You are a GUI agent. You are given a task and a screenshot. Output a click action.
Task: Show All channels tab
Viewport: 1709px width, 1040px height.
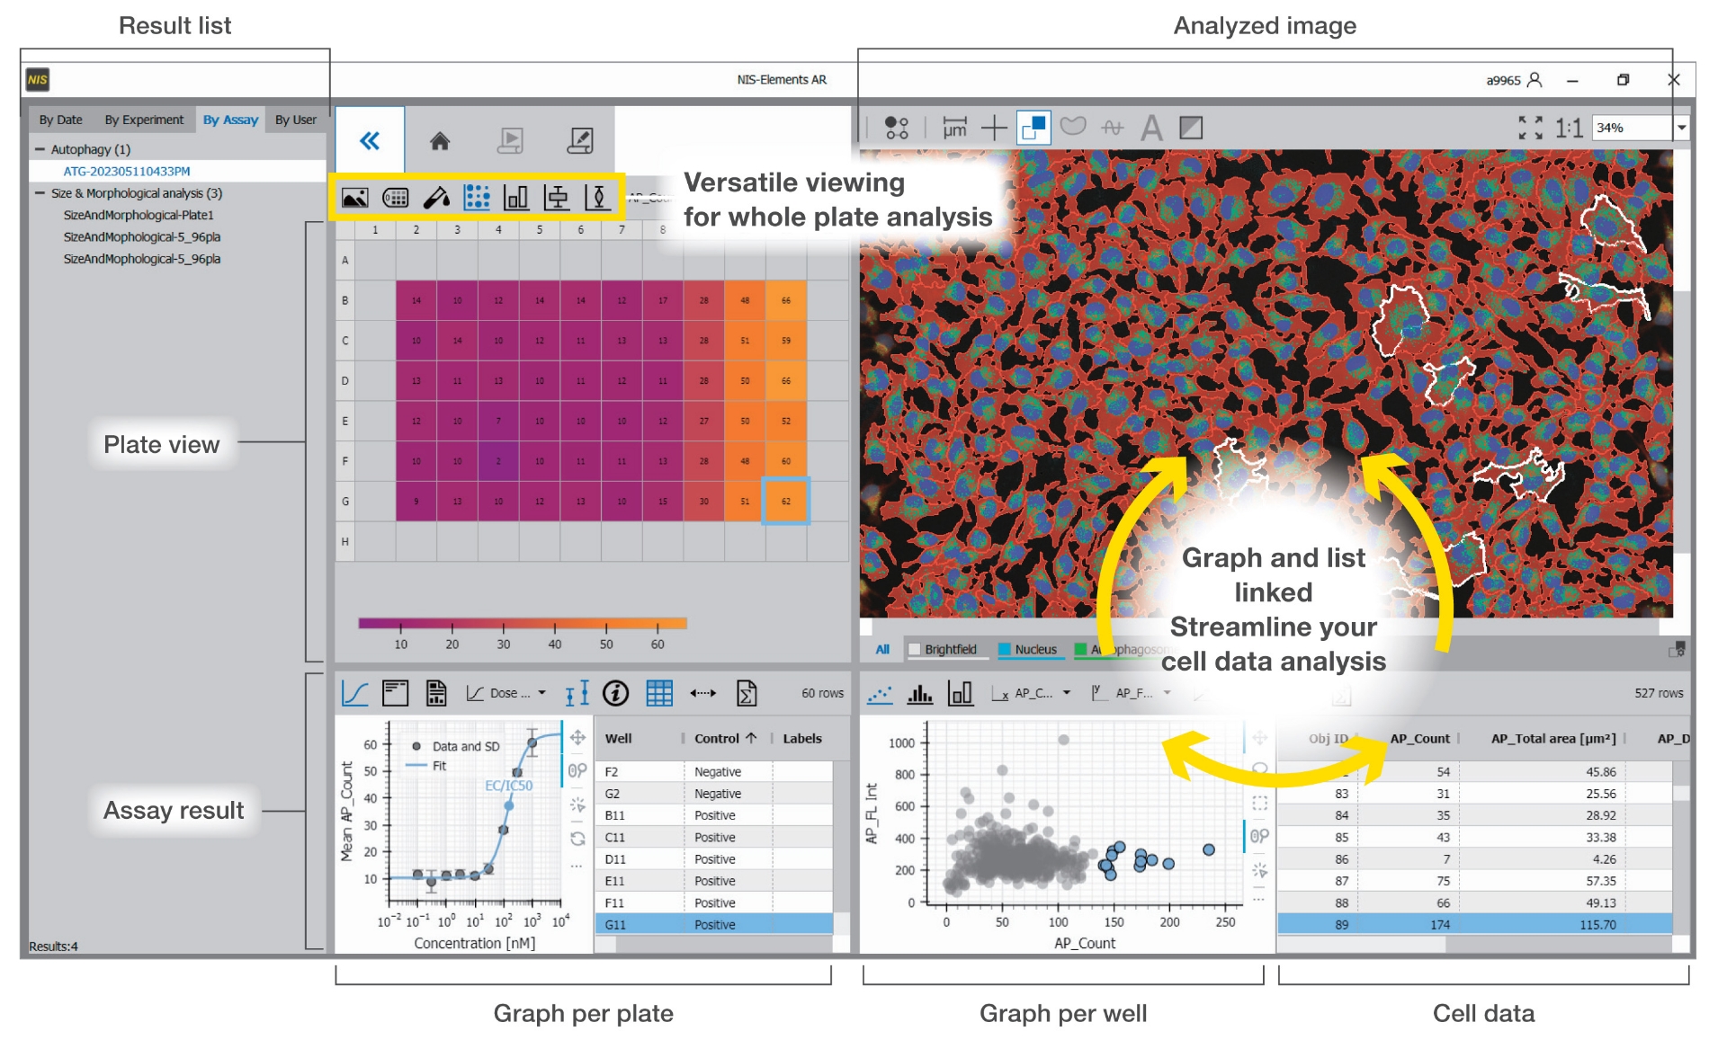882,649
